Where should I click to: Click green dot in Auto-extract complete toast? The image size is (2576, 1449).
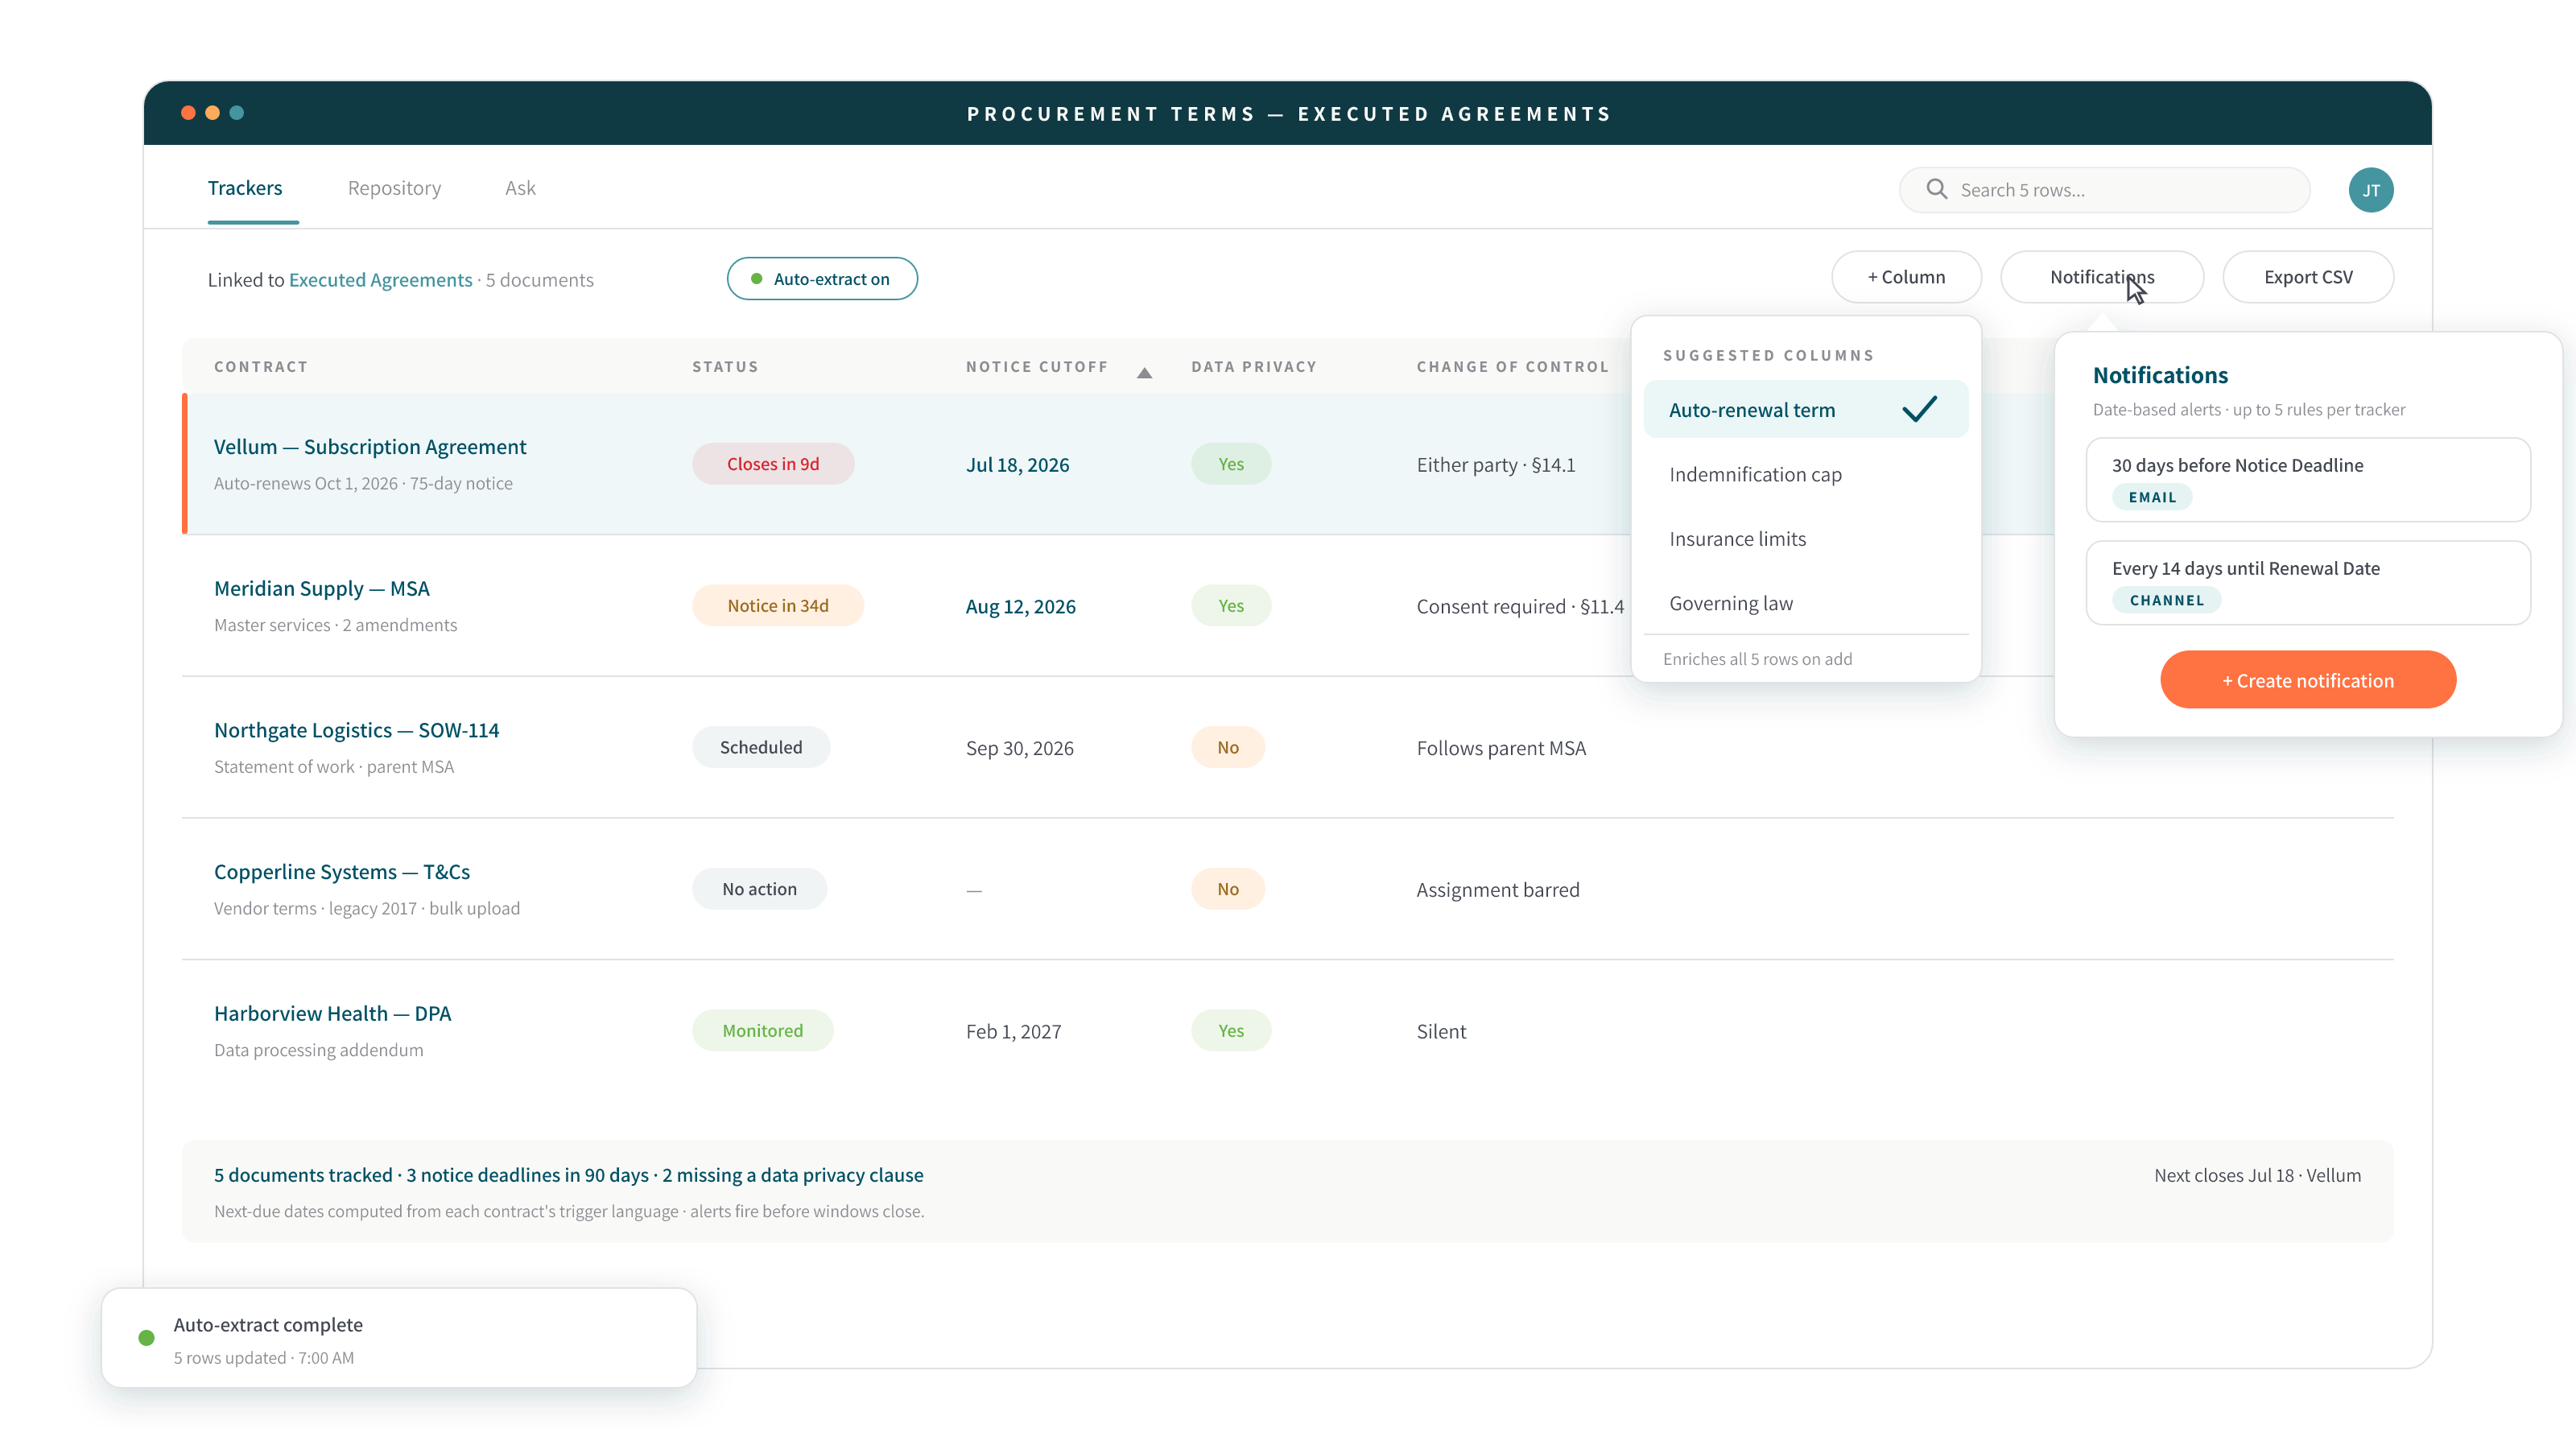[x=146, y=1337]
